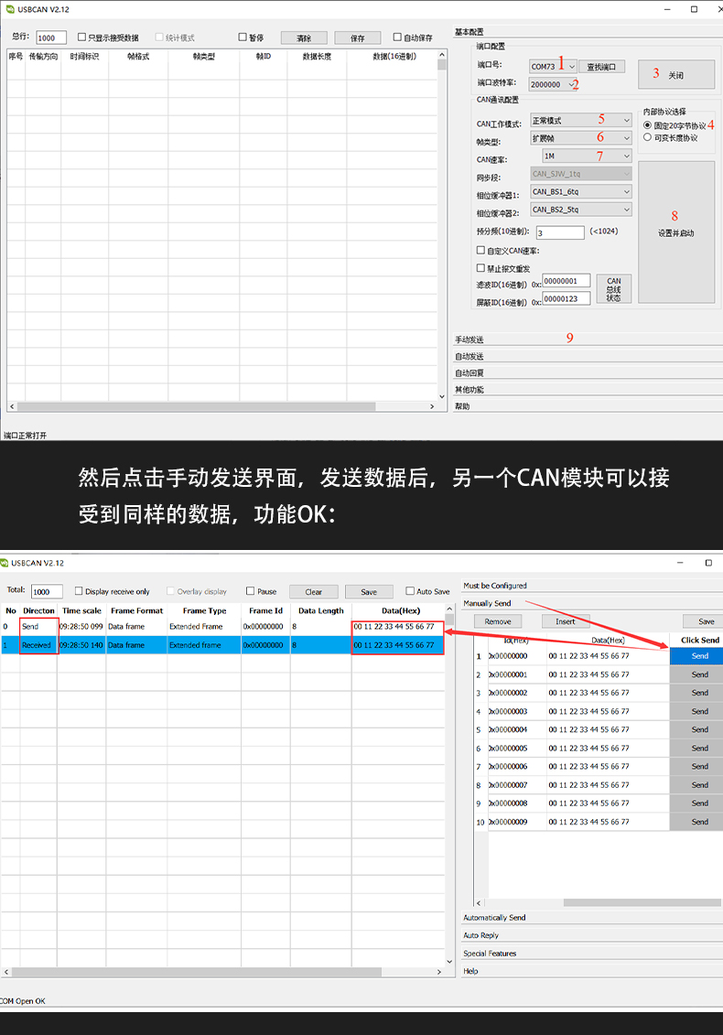
Task: Enable the 只显示接受数据 checkbox
Action: coord(82,38)
